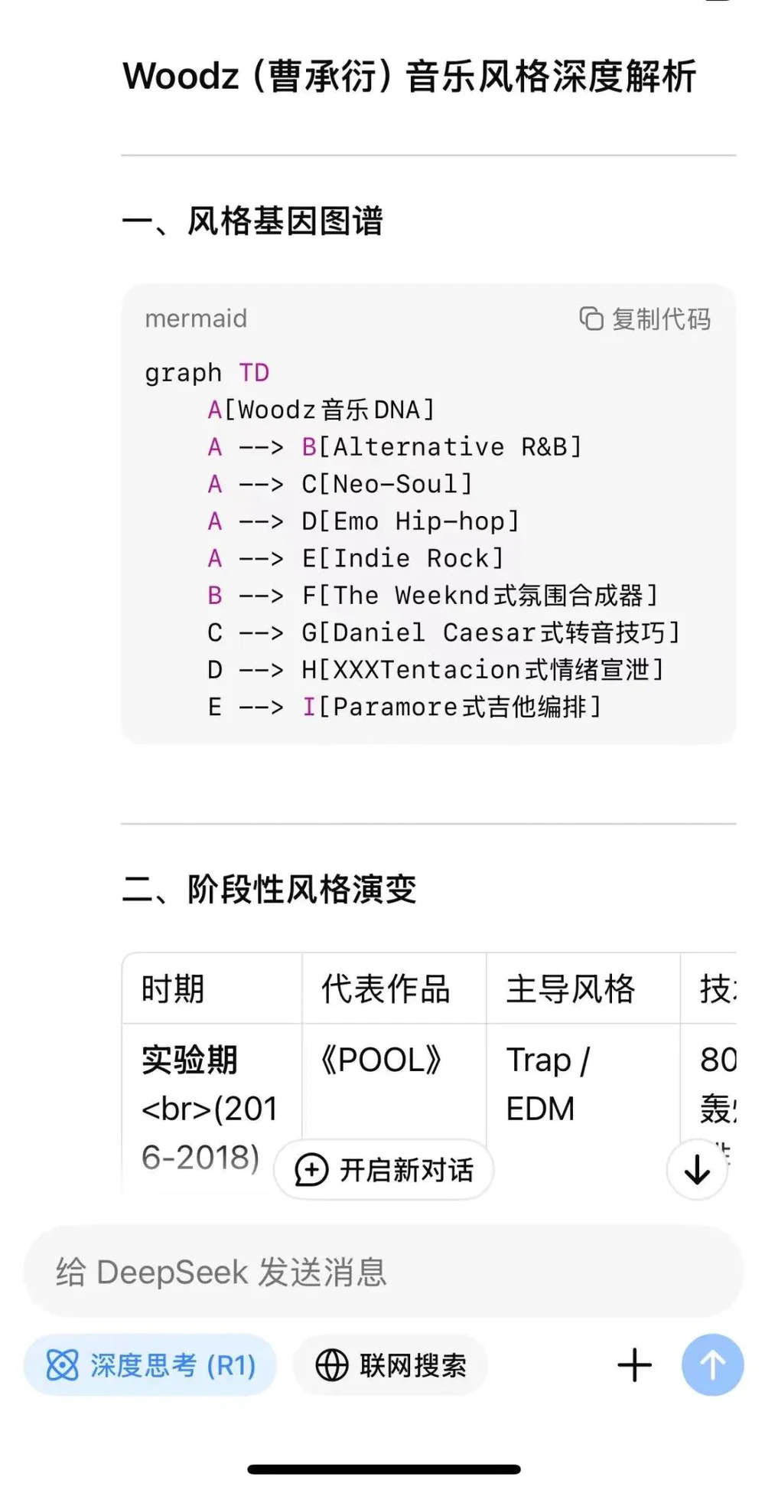This screenshot has height=1490, width=765.
Task: Tap the home indicator bar at the bottom
Action: click(383, 1469)
